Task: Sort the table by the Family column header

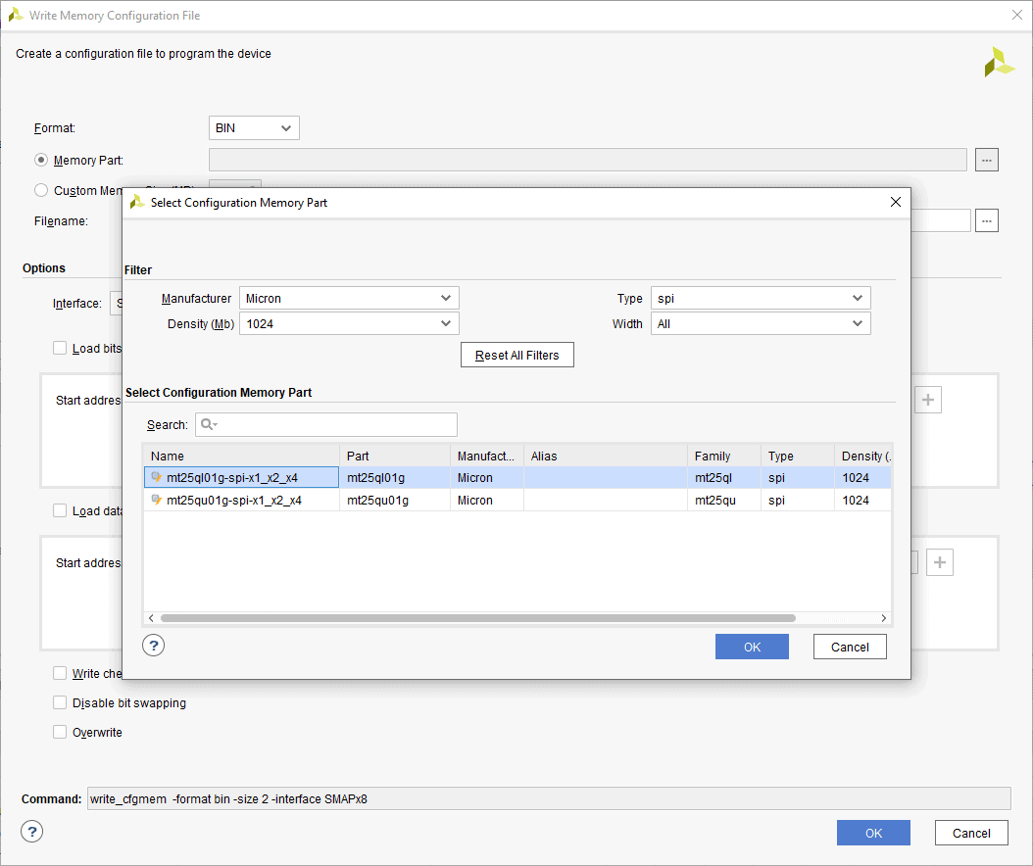Action: [713, 456]
